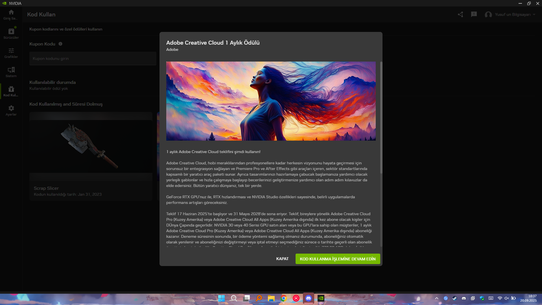542x305 pixels.
Task: Click the Kod Kullan page title
Action: tap(41, 14)
